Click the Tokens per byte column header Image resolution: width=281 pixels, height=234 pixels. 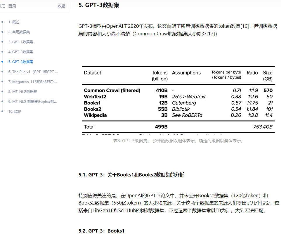coord(226,75)
